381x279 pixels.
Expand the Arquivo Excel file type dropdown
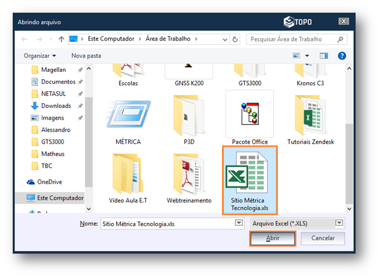339,223
